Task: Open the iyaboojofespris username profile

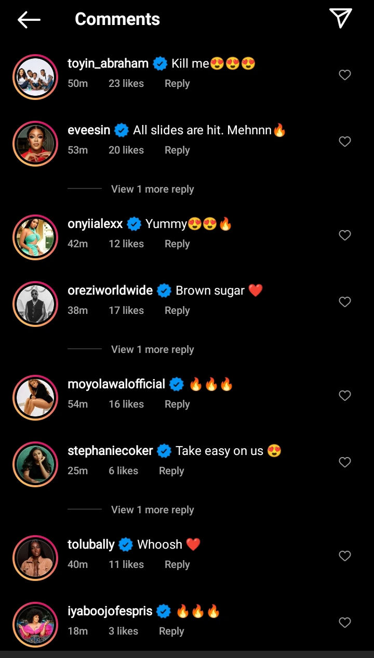Action: click(x=110, y=611)
